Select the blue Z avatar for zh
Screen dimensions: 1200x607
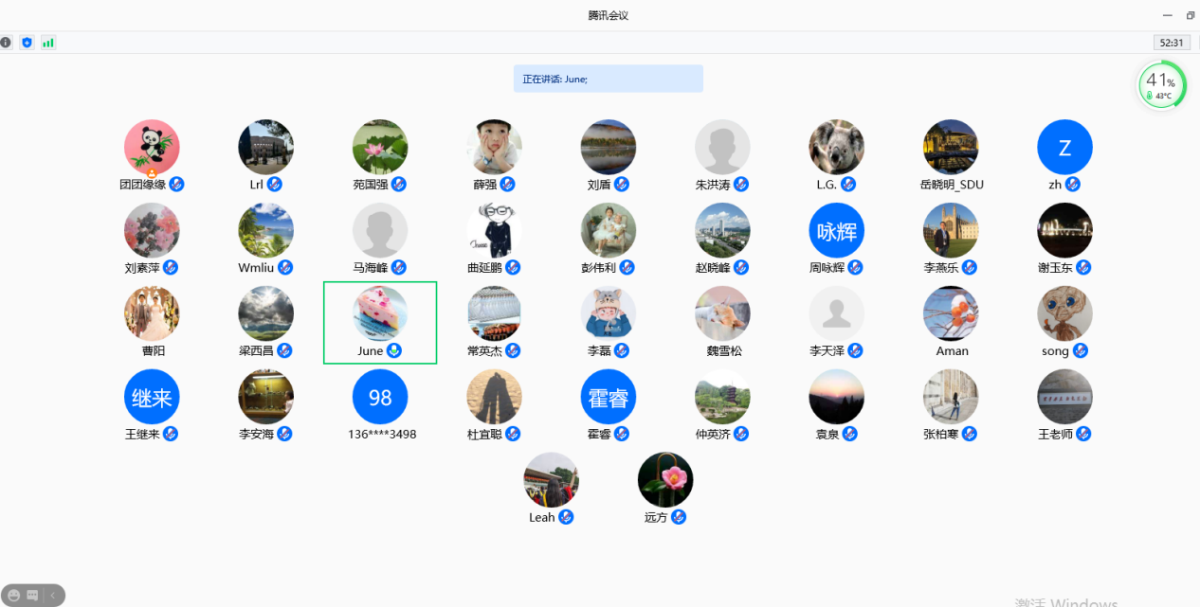pos(1064,147)
